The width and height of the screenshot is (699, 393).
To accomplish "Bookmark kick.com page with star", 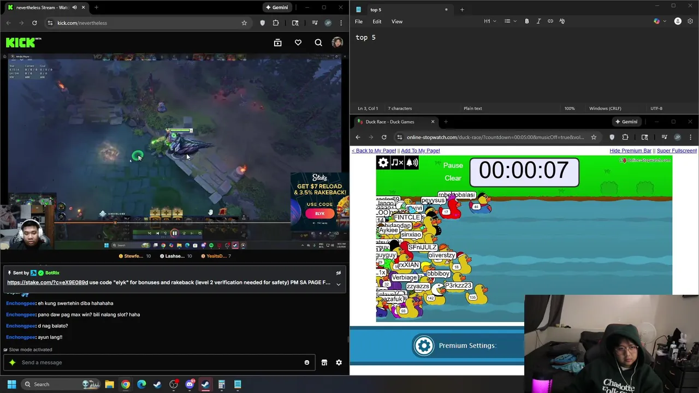I will pyautogui.click(x=244, y=23).
